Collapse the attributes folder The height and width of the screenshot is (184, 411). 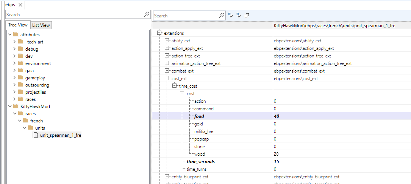coord(10,34)
